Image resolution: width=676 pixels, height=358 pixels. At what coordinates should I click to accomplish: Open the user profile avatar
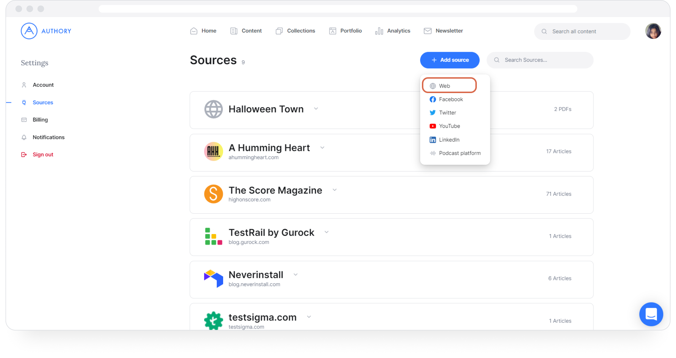[x=653, y=31]
